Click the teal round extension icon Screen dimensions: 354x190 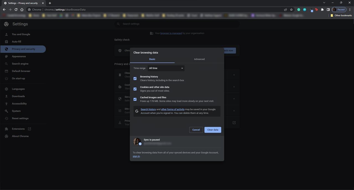coord(304,9)
